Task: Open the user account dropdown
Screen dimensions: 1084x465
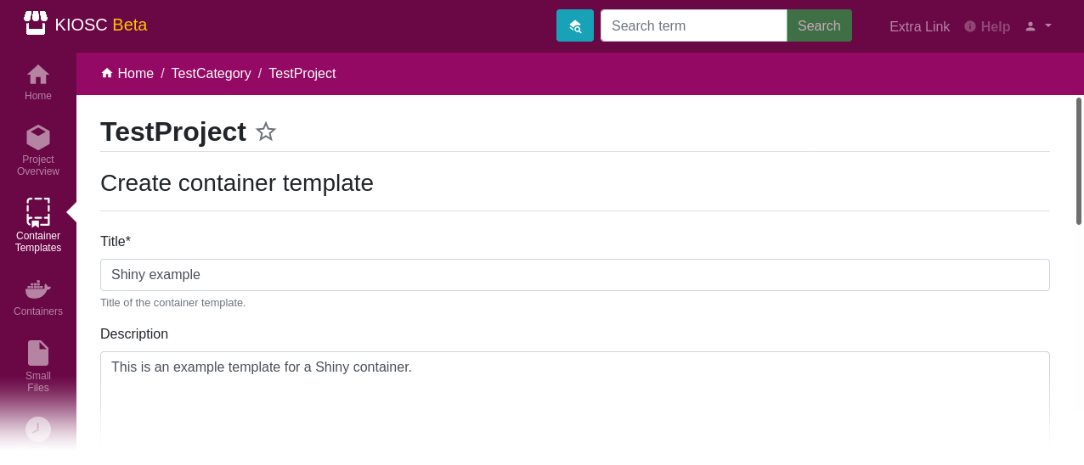Action: pos(1038,25)
